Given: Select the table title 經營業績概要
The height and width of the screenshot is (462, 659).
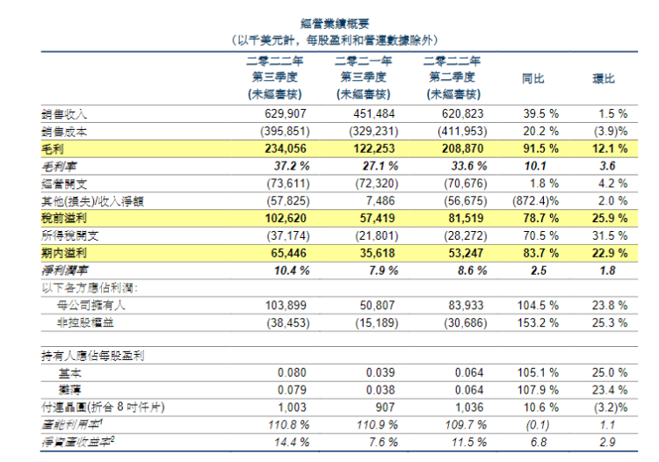Looking at the screenshot, I should 335,24.
